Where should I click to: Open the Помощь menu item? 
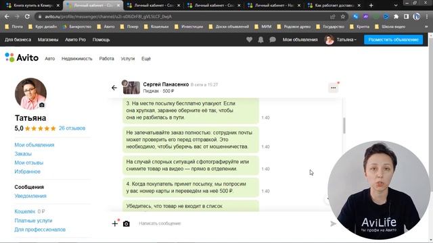coord(101,40)
